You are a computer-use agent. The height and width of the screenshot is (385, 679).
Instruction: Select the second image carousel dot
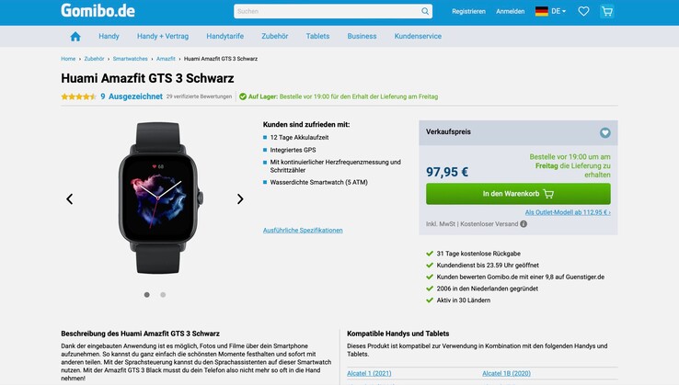[163, 295]
